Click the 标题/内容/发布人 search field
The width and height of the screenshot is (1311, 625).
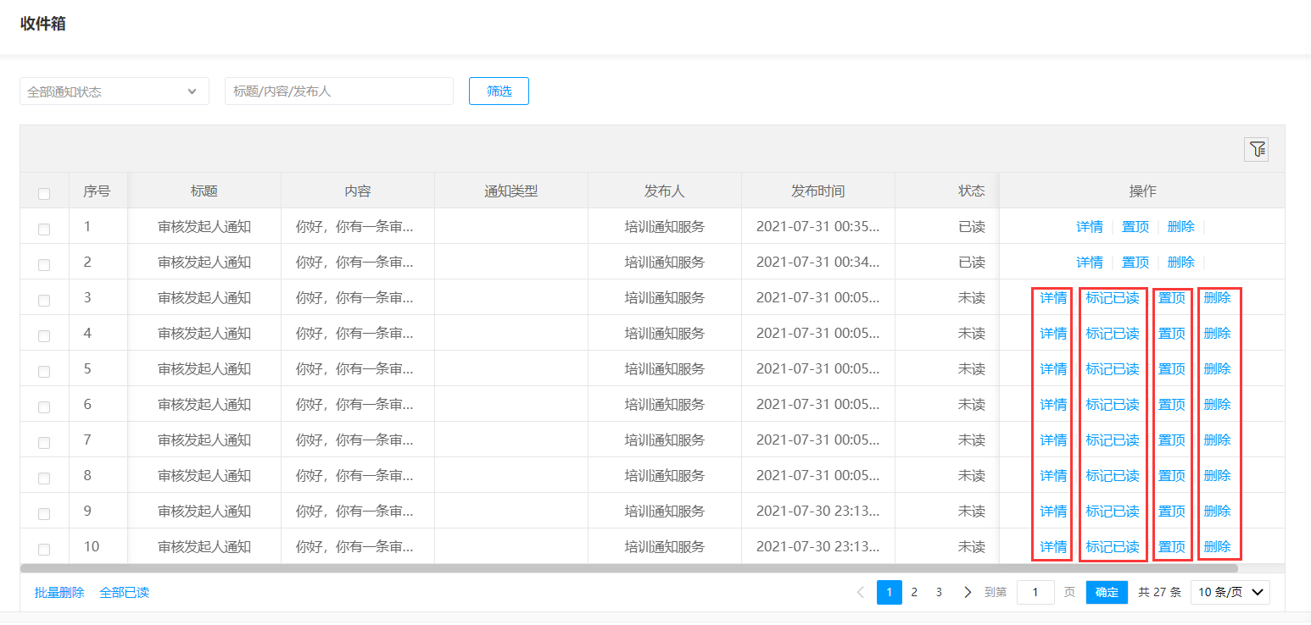click(339, 91)
